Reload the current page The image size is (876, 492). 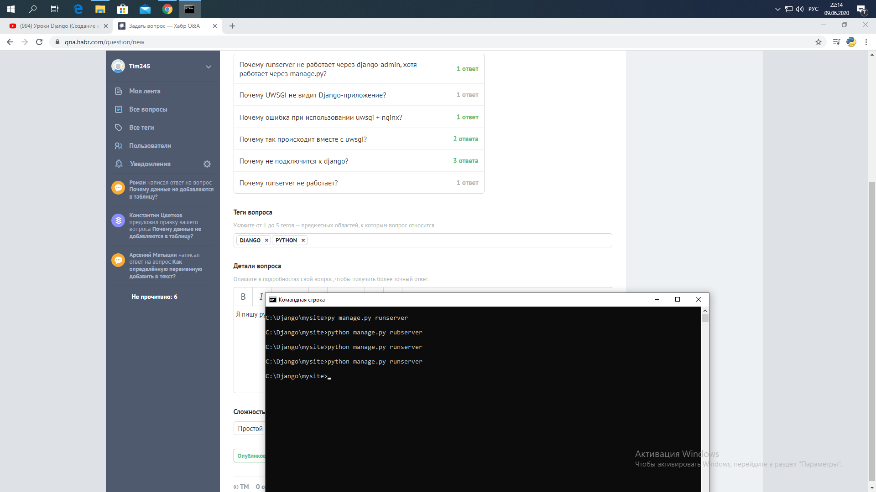point(39,42)
